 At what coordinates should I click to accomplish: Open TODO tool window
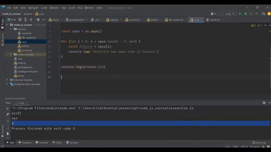[57, 143]
